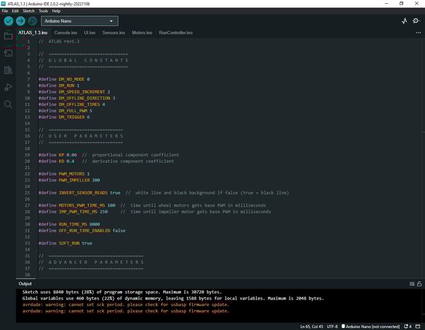Open the Serial Monitor

click(x=416, y=21)
